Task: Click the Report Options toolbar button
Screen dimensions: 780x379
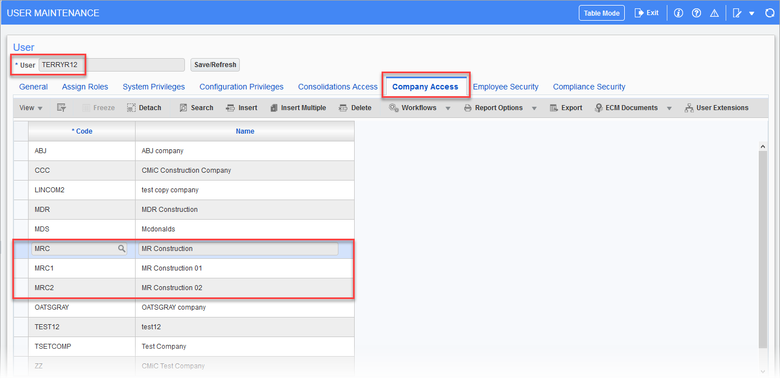Action: coord(493,108)
